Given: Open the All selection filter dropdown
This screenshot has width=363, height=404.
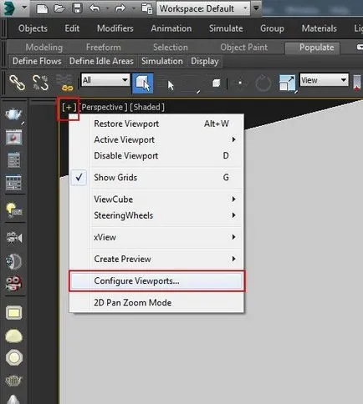Looking at the screenshot, I should click(x=105, y=80).
